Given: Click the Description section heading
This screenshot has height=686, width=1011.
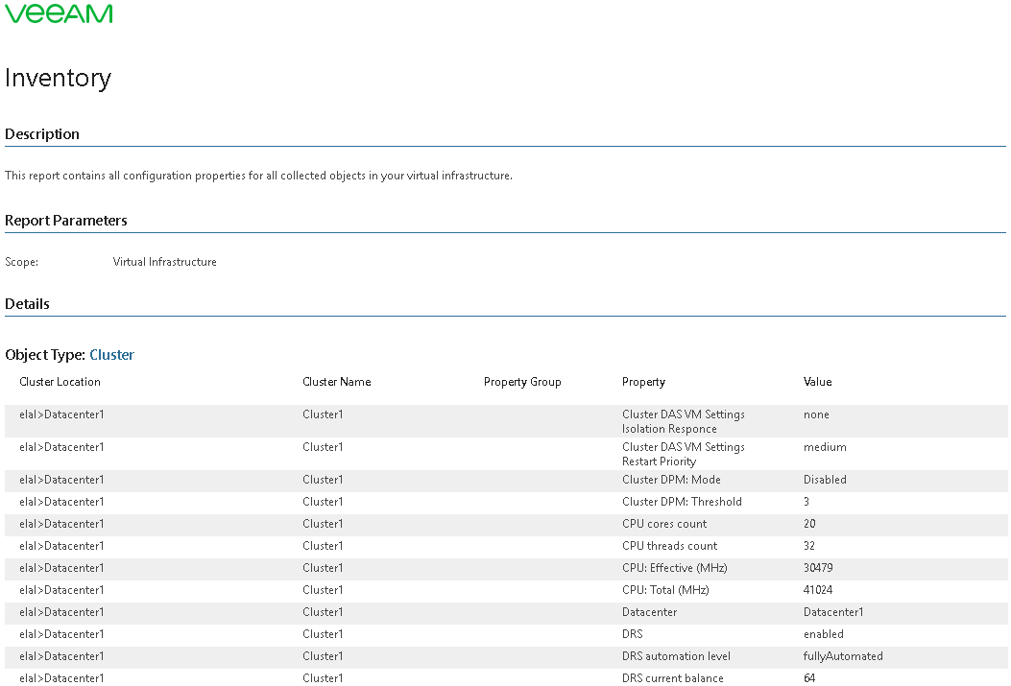Looking at the screenshot, I should 42,134.
